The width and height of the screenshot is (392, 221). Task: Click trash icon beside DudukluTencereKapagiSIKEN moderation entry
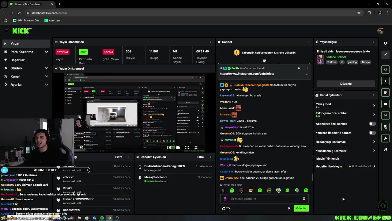click(140, 167)
